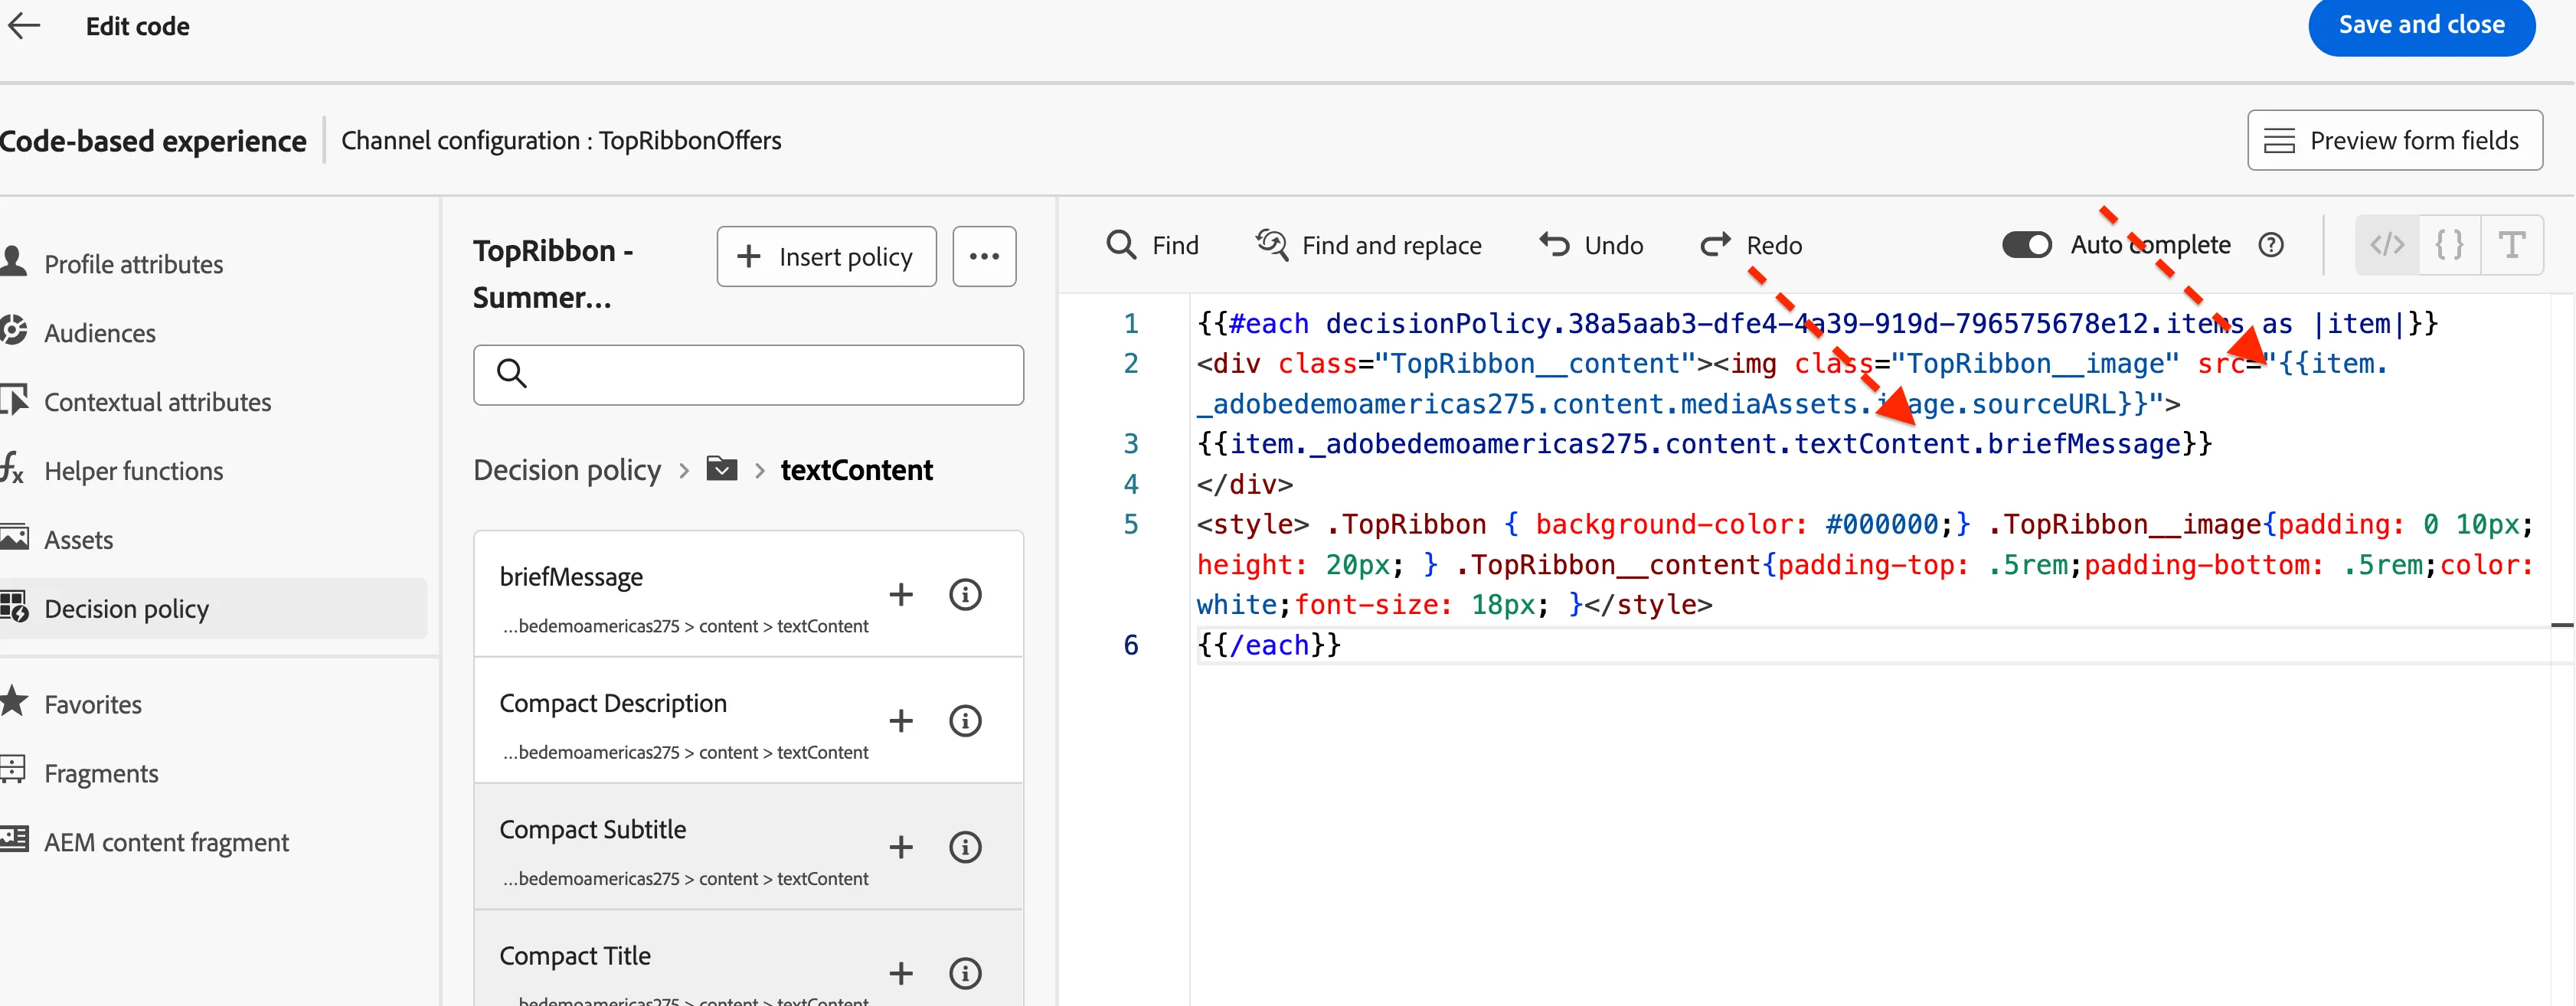Screen dimensions: 2576x1006
Task: Open Helper functions
Action: 133,471
